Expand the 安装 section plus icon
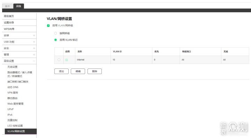The width and height of the screenshot is (251, 138). pyautogui.click(x=34, y=36)
